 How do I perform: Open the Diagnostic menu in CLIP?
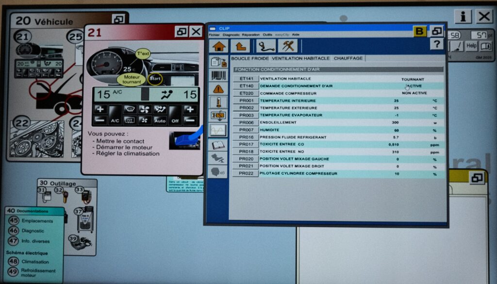pos(231,34)
